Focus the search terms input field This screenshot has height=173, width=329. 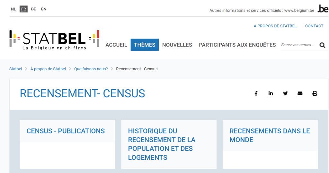[x=298, y=45]
